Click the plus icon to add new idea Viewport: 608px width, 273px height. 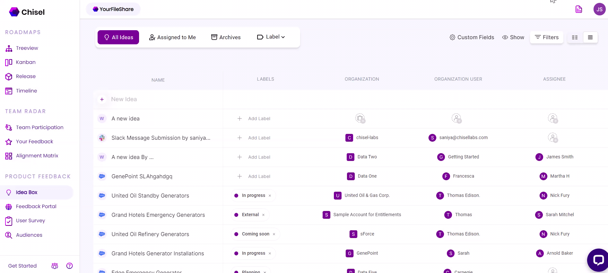[x=102, y=100]
